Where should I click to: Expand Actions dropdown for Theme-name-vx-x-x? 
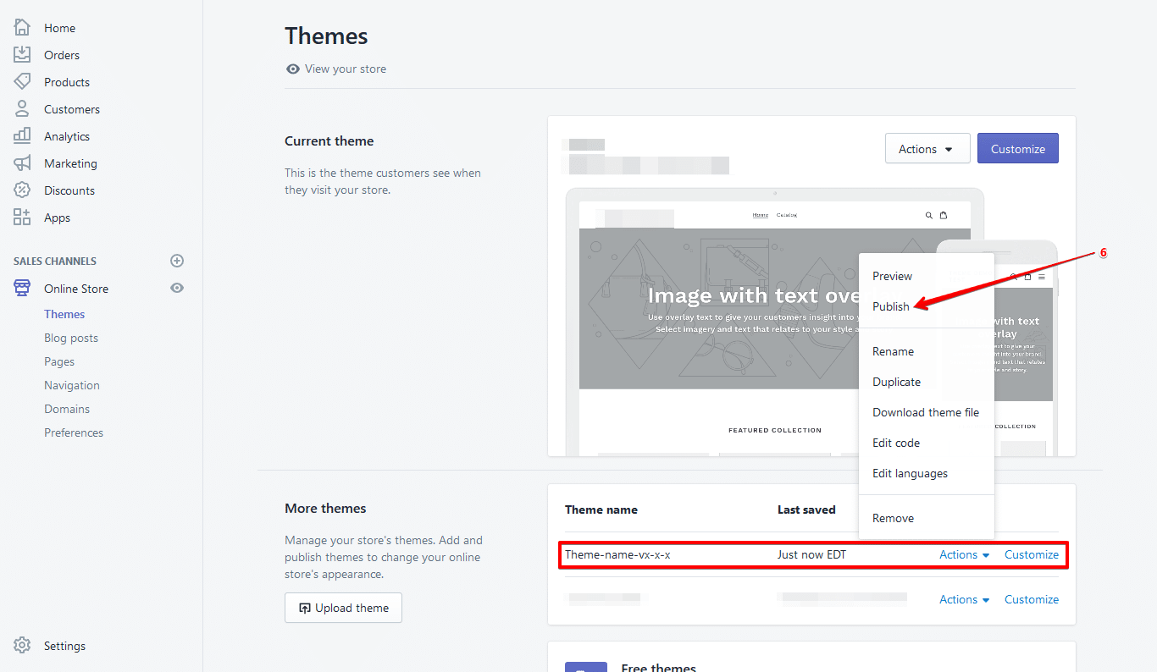(964, 555)
